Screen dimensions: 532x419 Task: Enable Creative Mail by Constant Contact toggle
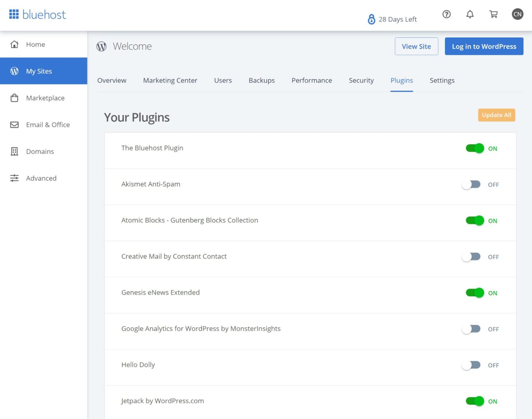(x=471, y=257)
